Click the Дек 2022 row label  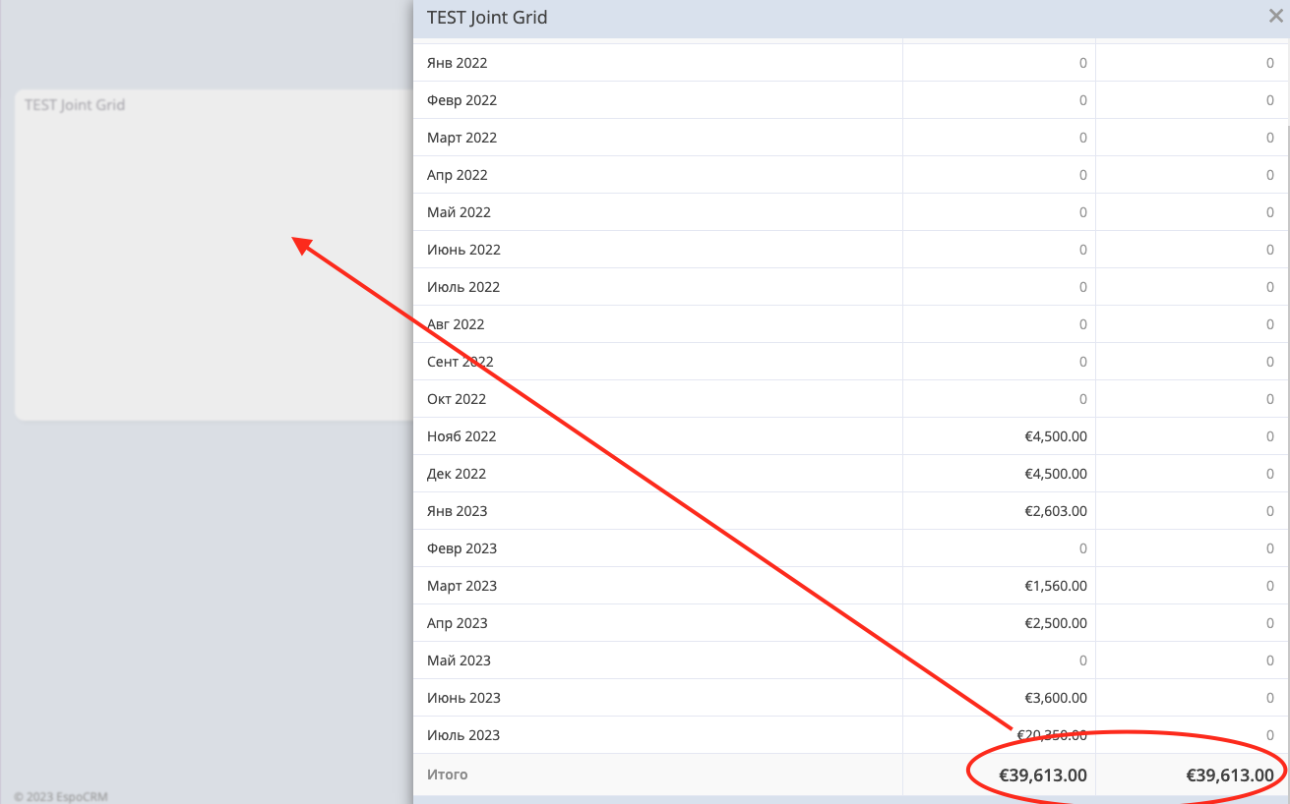[457, 474]
